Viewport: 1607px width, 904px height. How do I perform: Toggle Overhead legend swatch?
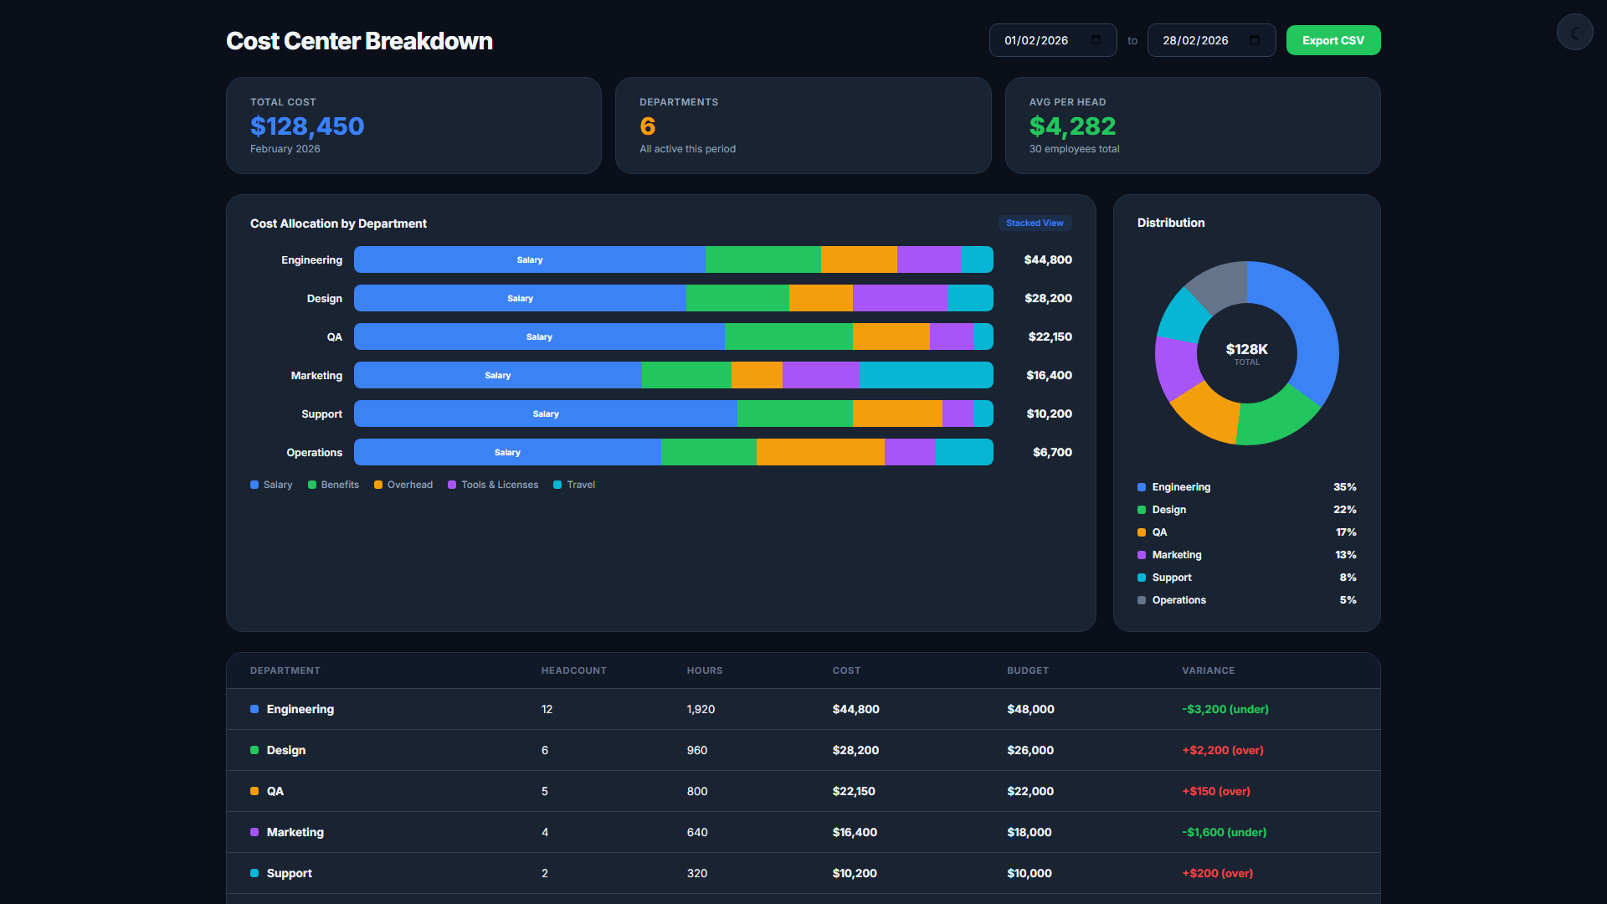(378, 485)
